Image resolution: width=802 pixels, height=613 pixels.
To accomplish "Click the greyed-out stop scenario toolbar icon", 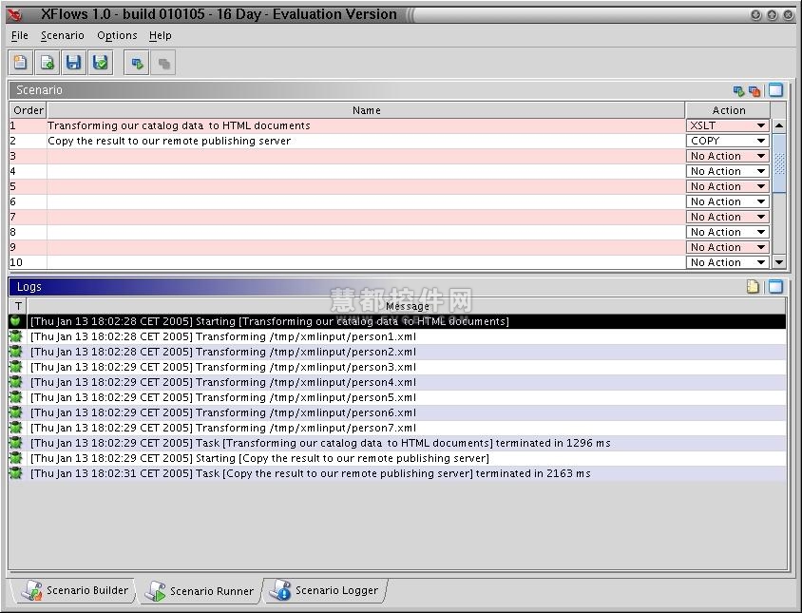I will point(163,63).
